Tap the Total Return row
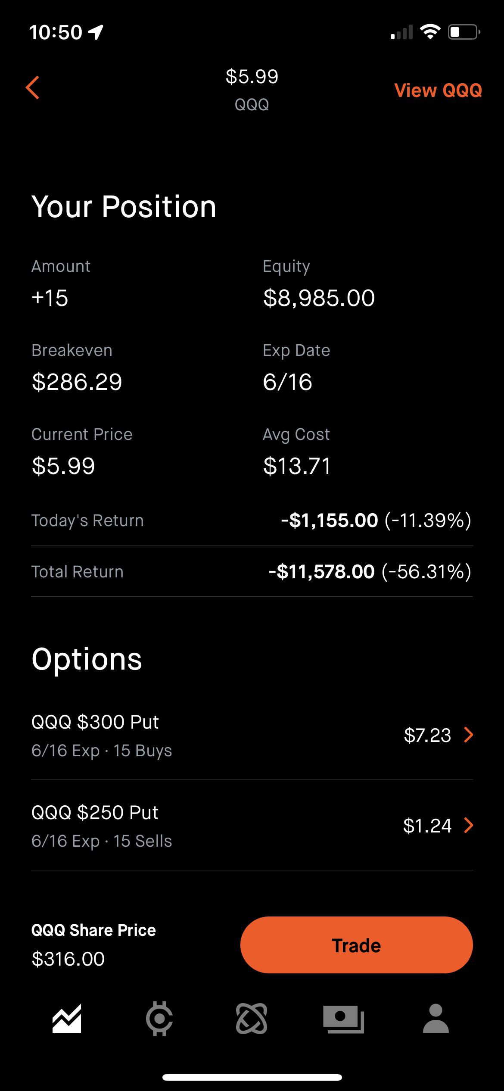This screenshot has height=1091, width=504. [x=252, y=572]
